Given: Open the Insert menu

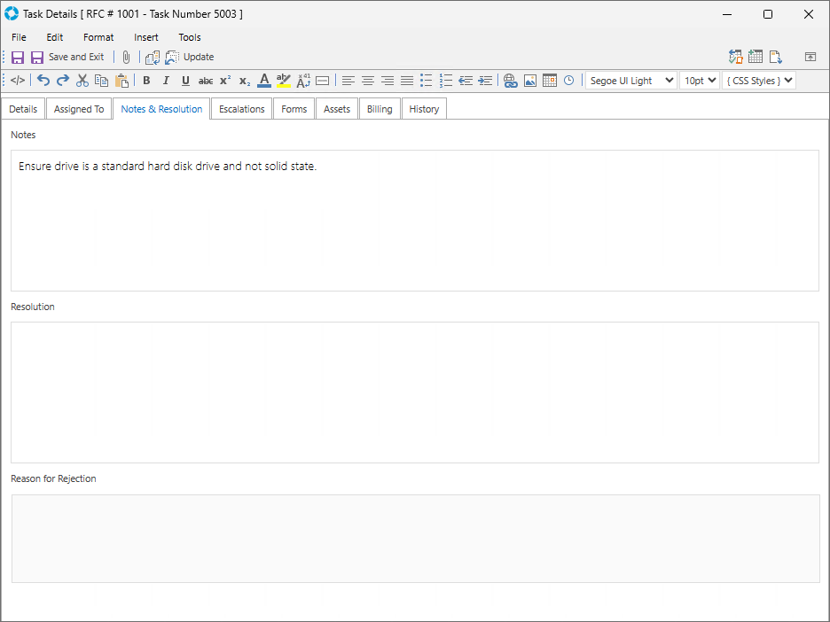Looking at the screenshot, I should pyautogui.click(x=146, y=37).
